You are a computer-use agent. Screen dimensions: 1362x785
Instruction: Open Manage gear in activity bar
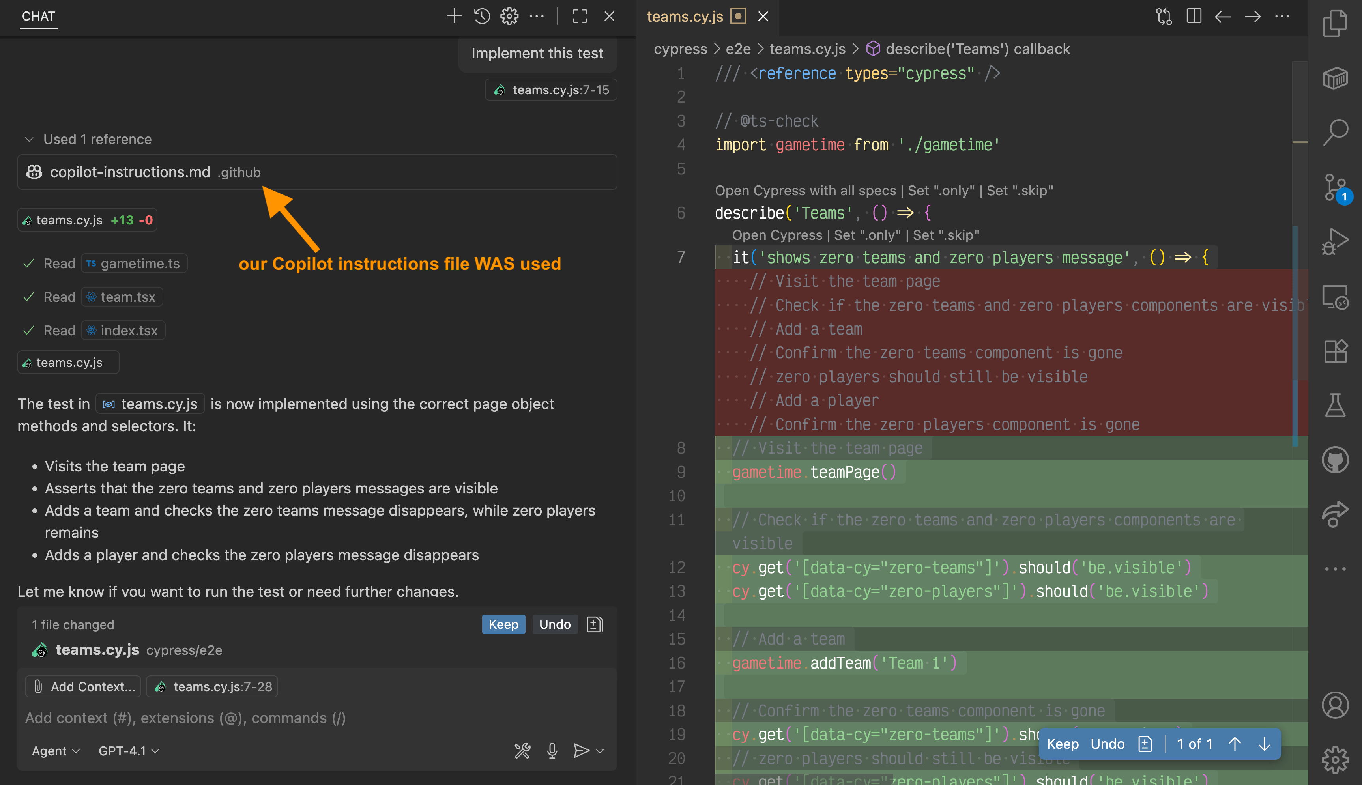[1335, 759]
